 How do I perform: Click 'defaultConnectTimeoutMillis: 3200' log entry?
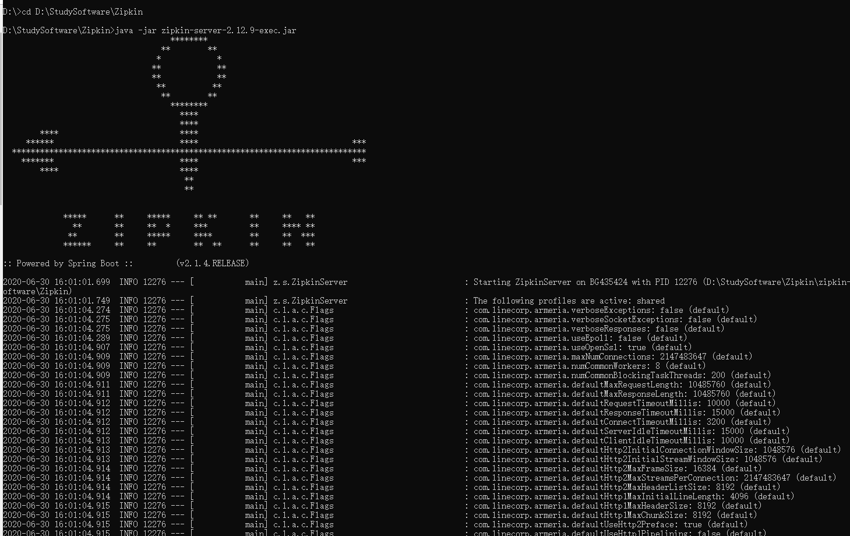648,422
